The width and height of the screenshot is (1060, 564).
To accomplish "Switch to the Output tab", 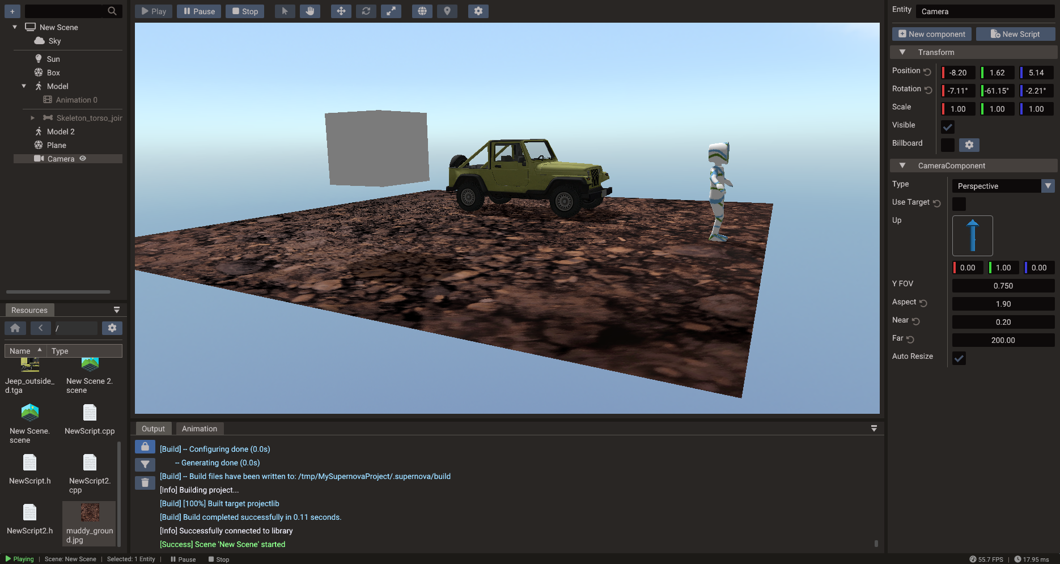I will [x=153, y=429].
